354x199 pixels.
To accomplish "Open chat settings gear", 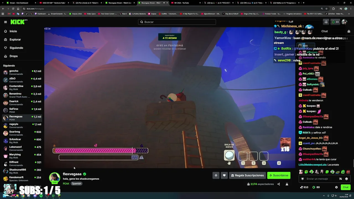I will pyautogui.click(x=336, y=187).
